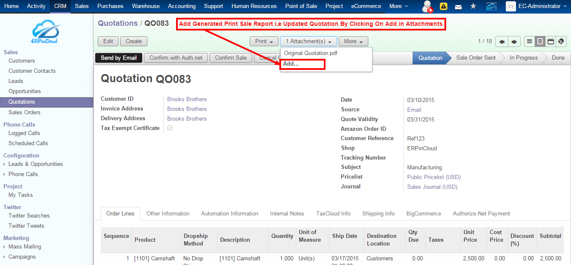This screenshot has height=265, width=571.
Task: Open Customer Contacts in the sidebar
Action: [32, 71]
